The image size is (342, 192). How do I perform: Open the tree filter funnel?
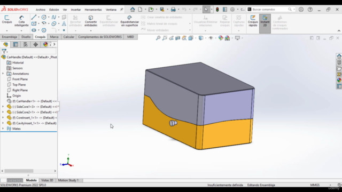coord(4,51)
